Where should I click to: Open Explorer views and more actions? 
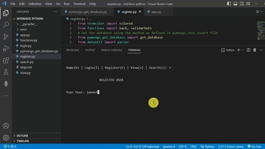click(x=55, y=12)
